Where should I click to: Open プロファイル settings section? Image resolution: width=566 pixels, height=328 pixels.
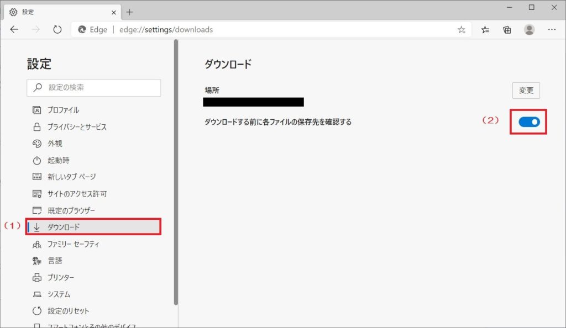coord(63,110)
